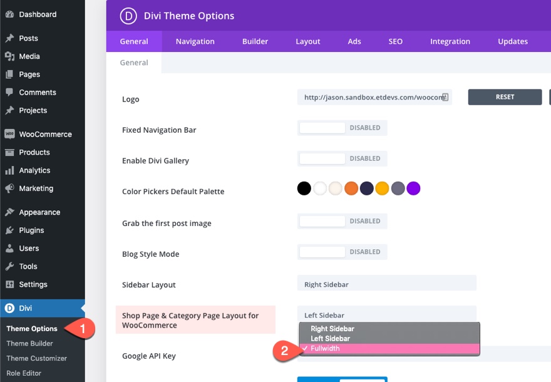Click the Divi D icon in sidebar
The height and width of the screenshot is (382, 551).
pyautogui.click(x=9, y=308)
